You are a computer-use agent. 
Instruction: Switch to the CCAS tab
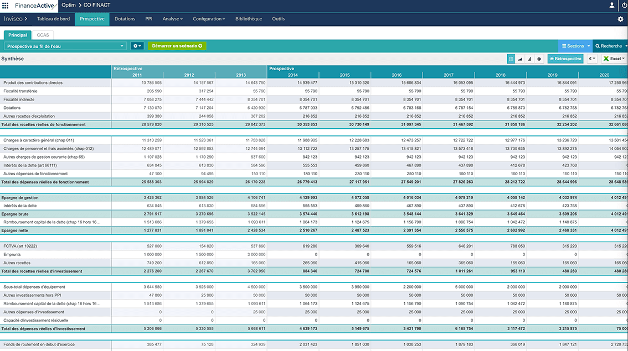(43, 35)
